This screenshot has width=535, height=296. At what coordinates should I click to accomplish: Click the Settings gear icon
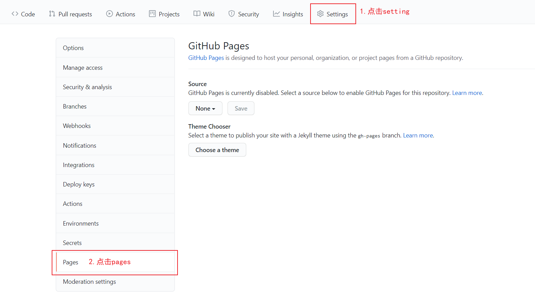[x=320, y=14]
